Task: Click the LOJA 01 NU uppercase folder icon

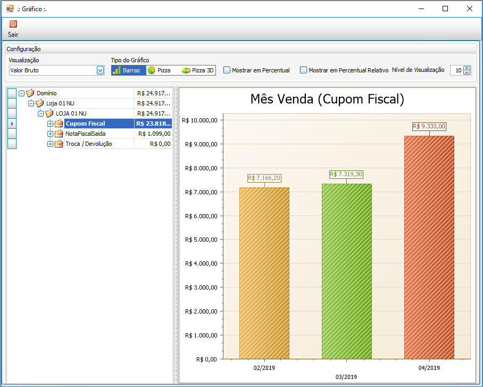Action: tap(49, 113)
